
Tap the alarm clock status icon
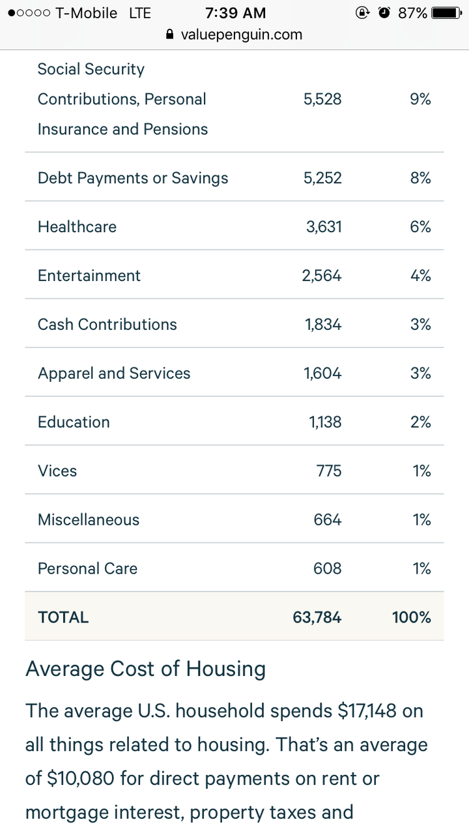[384, 13]
